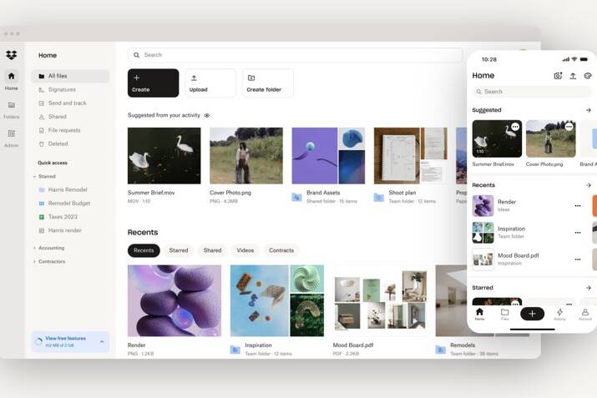Open Admin in the left rail

pyautogui.click(x=12, y=138)
